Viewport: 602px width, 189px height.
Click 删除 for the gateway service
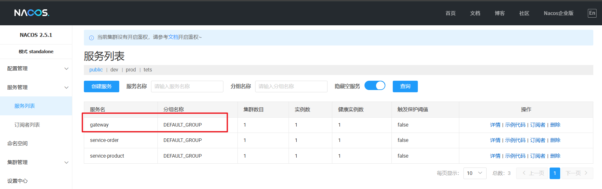pyautogui.click(x=555, y=125)
